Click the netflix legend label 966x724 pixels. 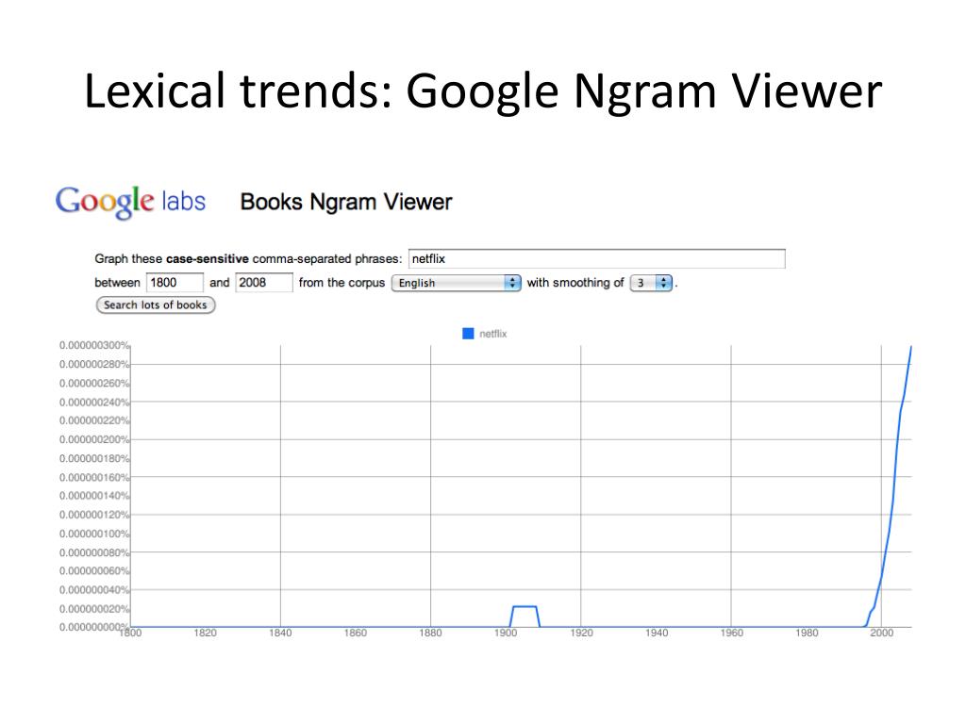pyautogui.click(x=492, y=334)
